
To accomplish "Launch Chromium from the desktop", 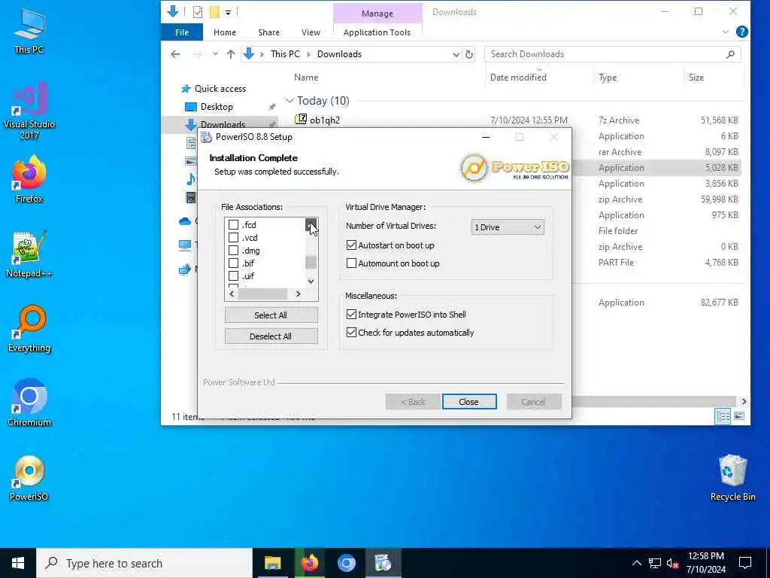I will coord(29,403).
